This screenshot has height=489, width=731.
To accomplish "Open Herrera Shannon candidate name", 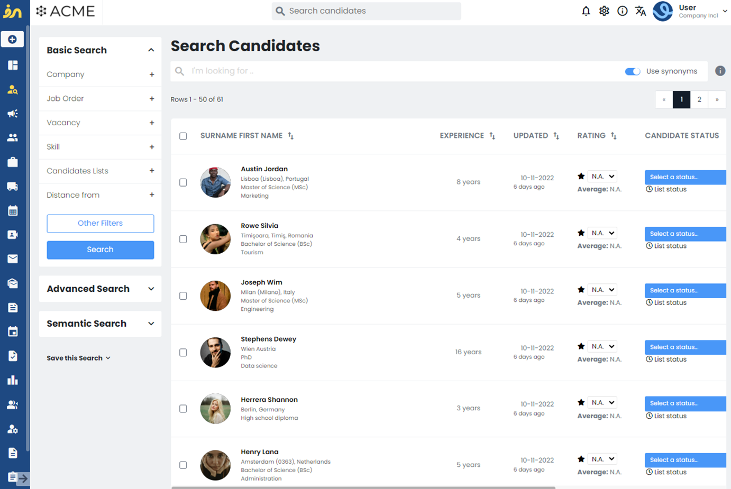I will [269, 400].
